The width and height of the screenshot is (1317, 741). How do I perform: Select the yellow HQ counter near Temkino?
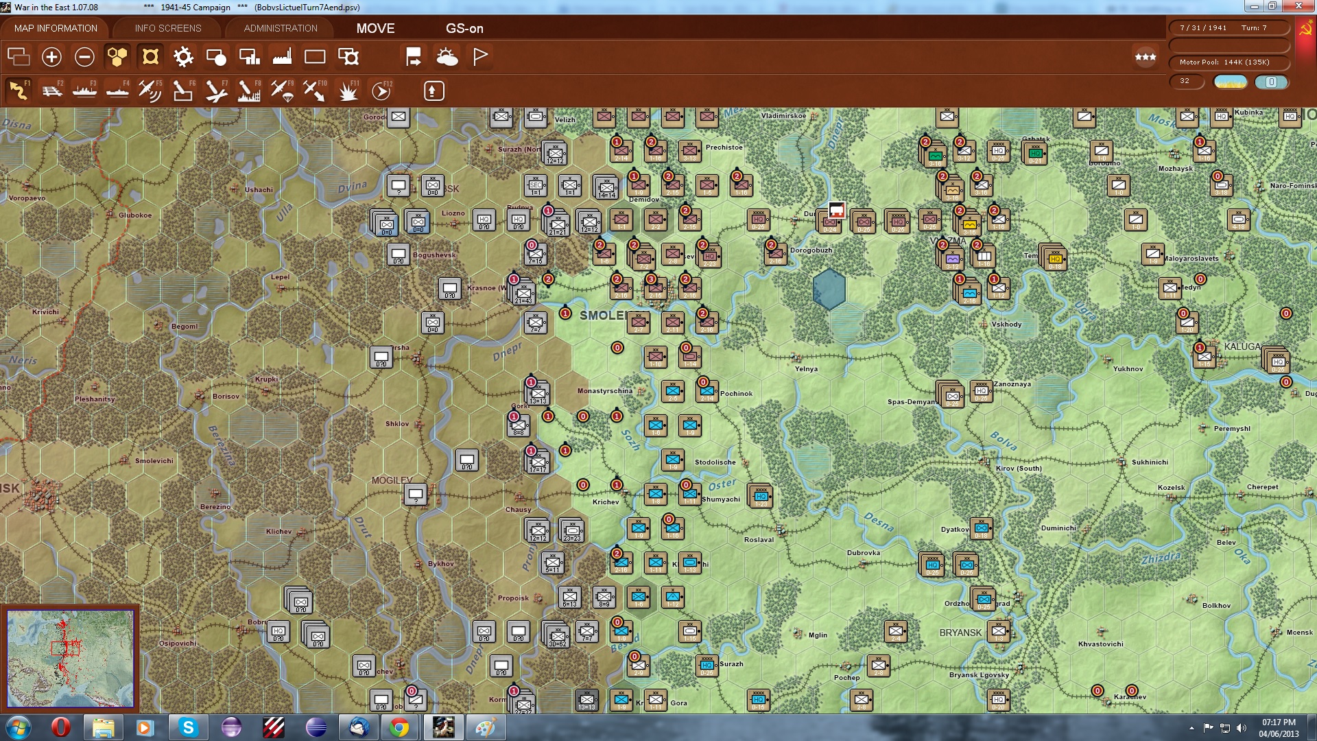point(1055,258)
